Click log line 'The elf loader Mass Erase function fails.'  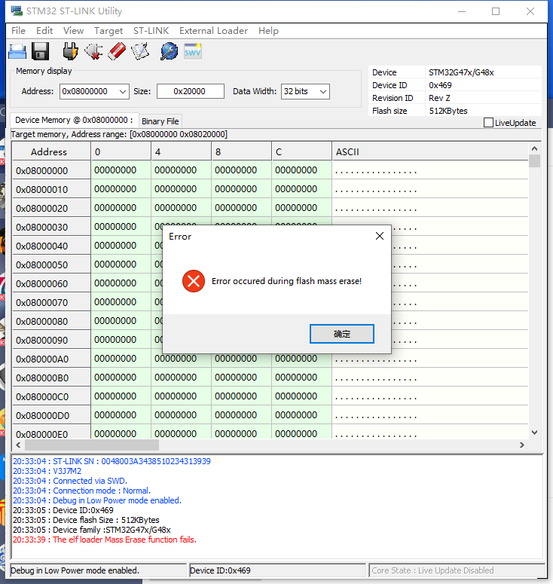pos(104,540)
